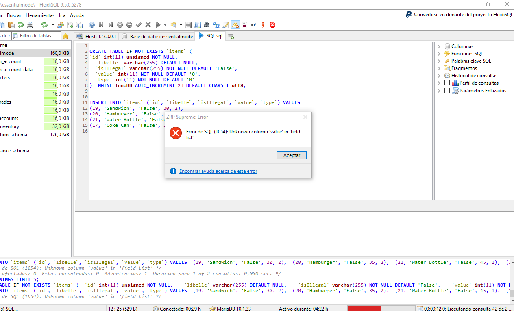
Task: Close the ZRP Supreme error dialog
Action: click(x=305, y=117)
